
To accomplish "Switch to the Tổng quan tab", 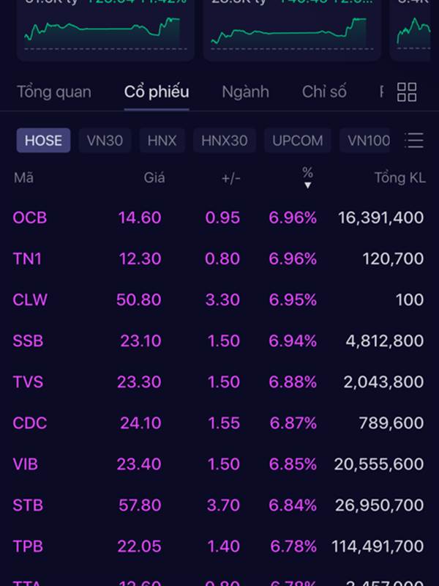I will 54,92.
